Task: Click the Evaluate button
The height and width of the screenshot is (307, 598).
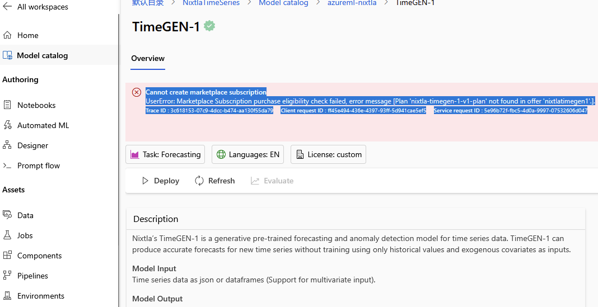Action: 272,181
